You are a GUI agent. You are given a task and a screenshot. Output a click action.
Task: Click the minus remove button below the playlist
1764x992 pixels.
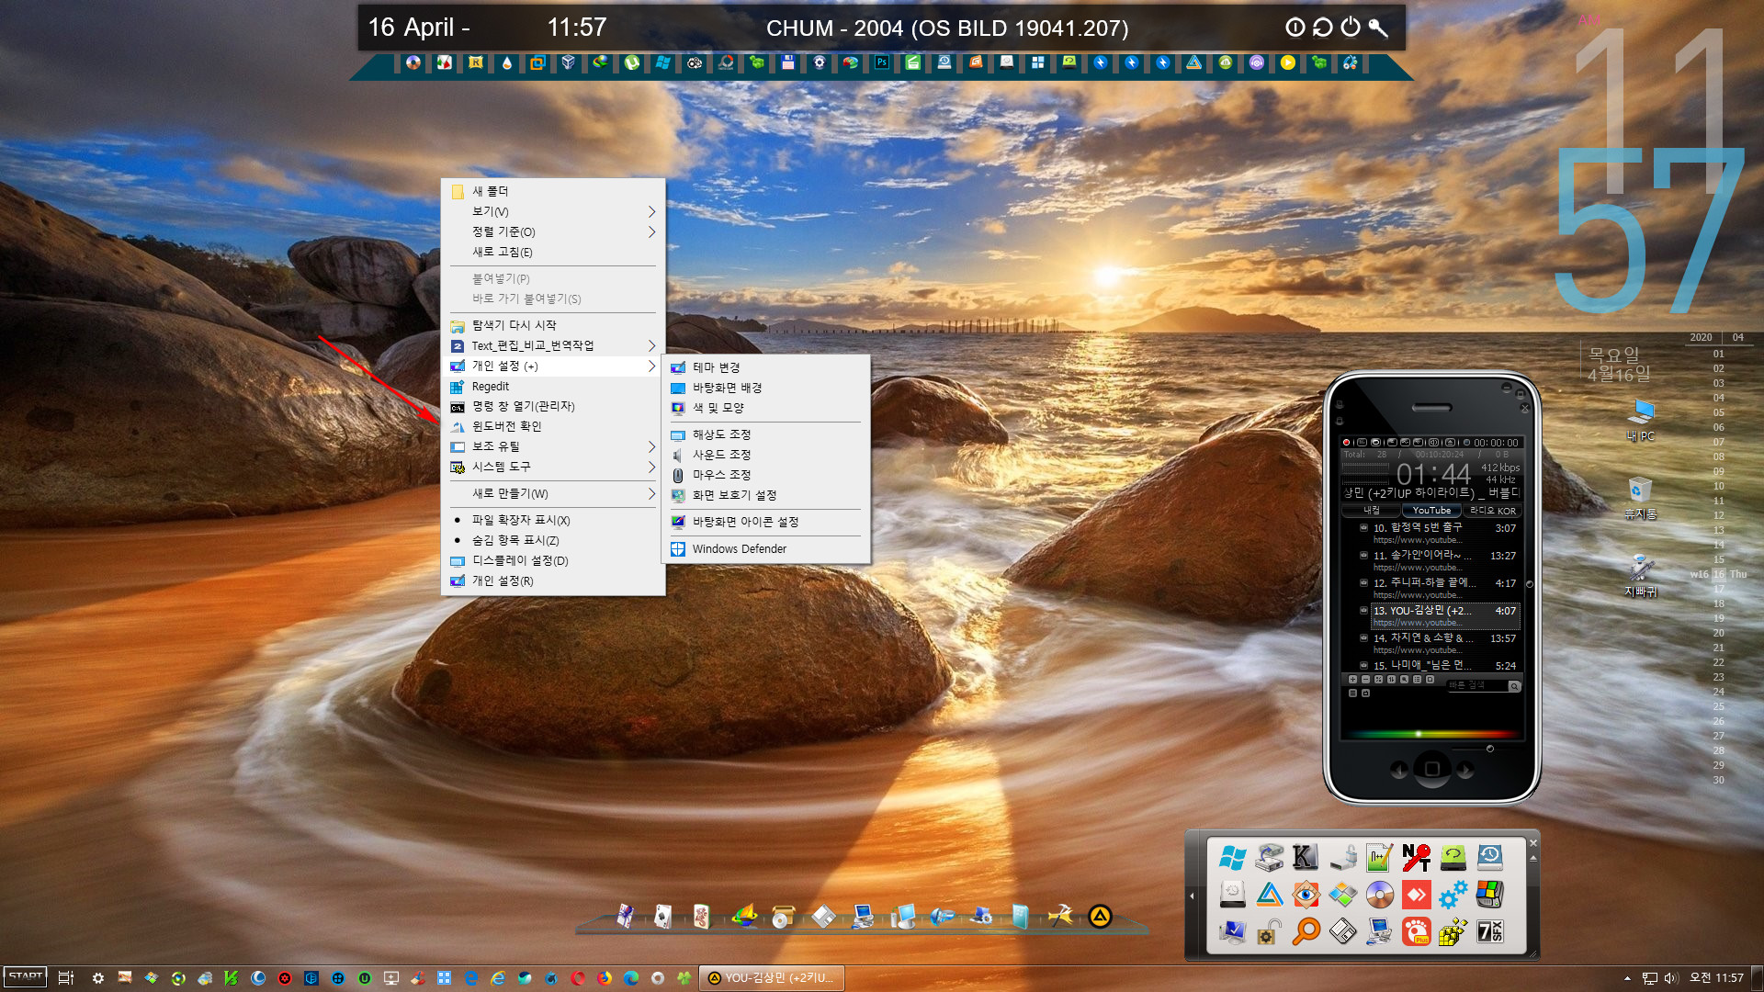pyautogui.click(x=1365, y=680)
